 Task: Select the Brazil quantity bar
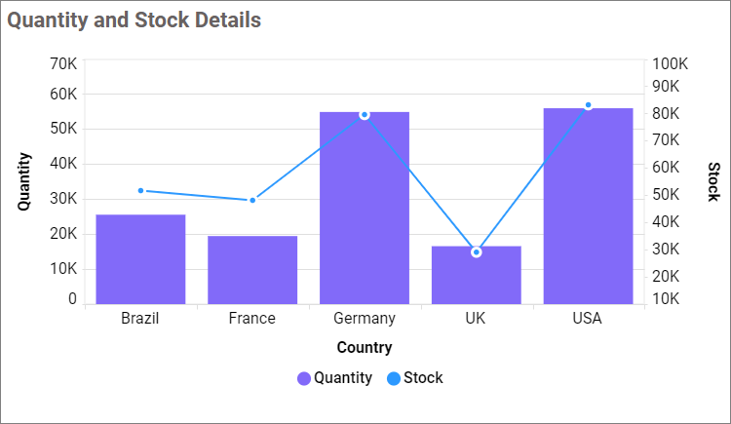coord(140,259)
